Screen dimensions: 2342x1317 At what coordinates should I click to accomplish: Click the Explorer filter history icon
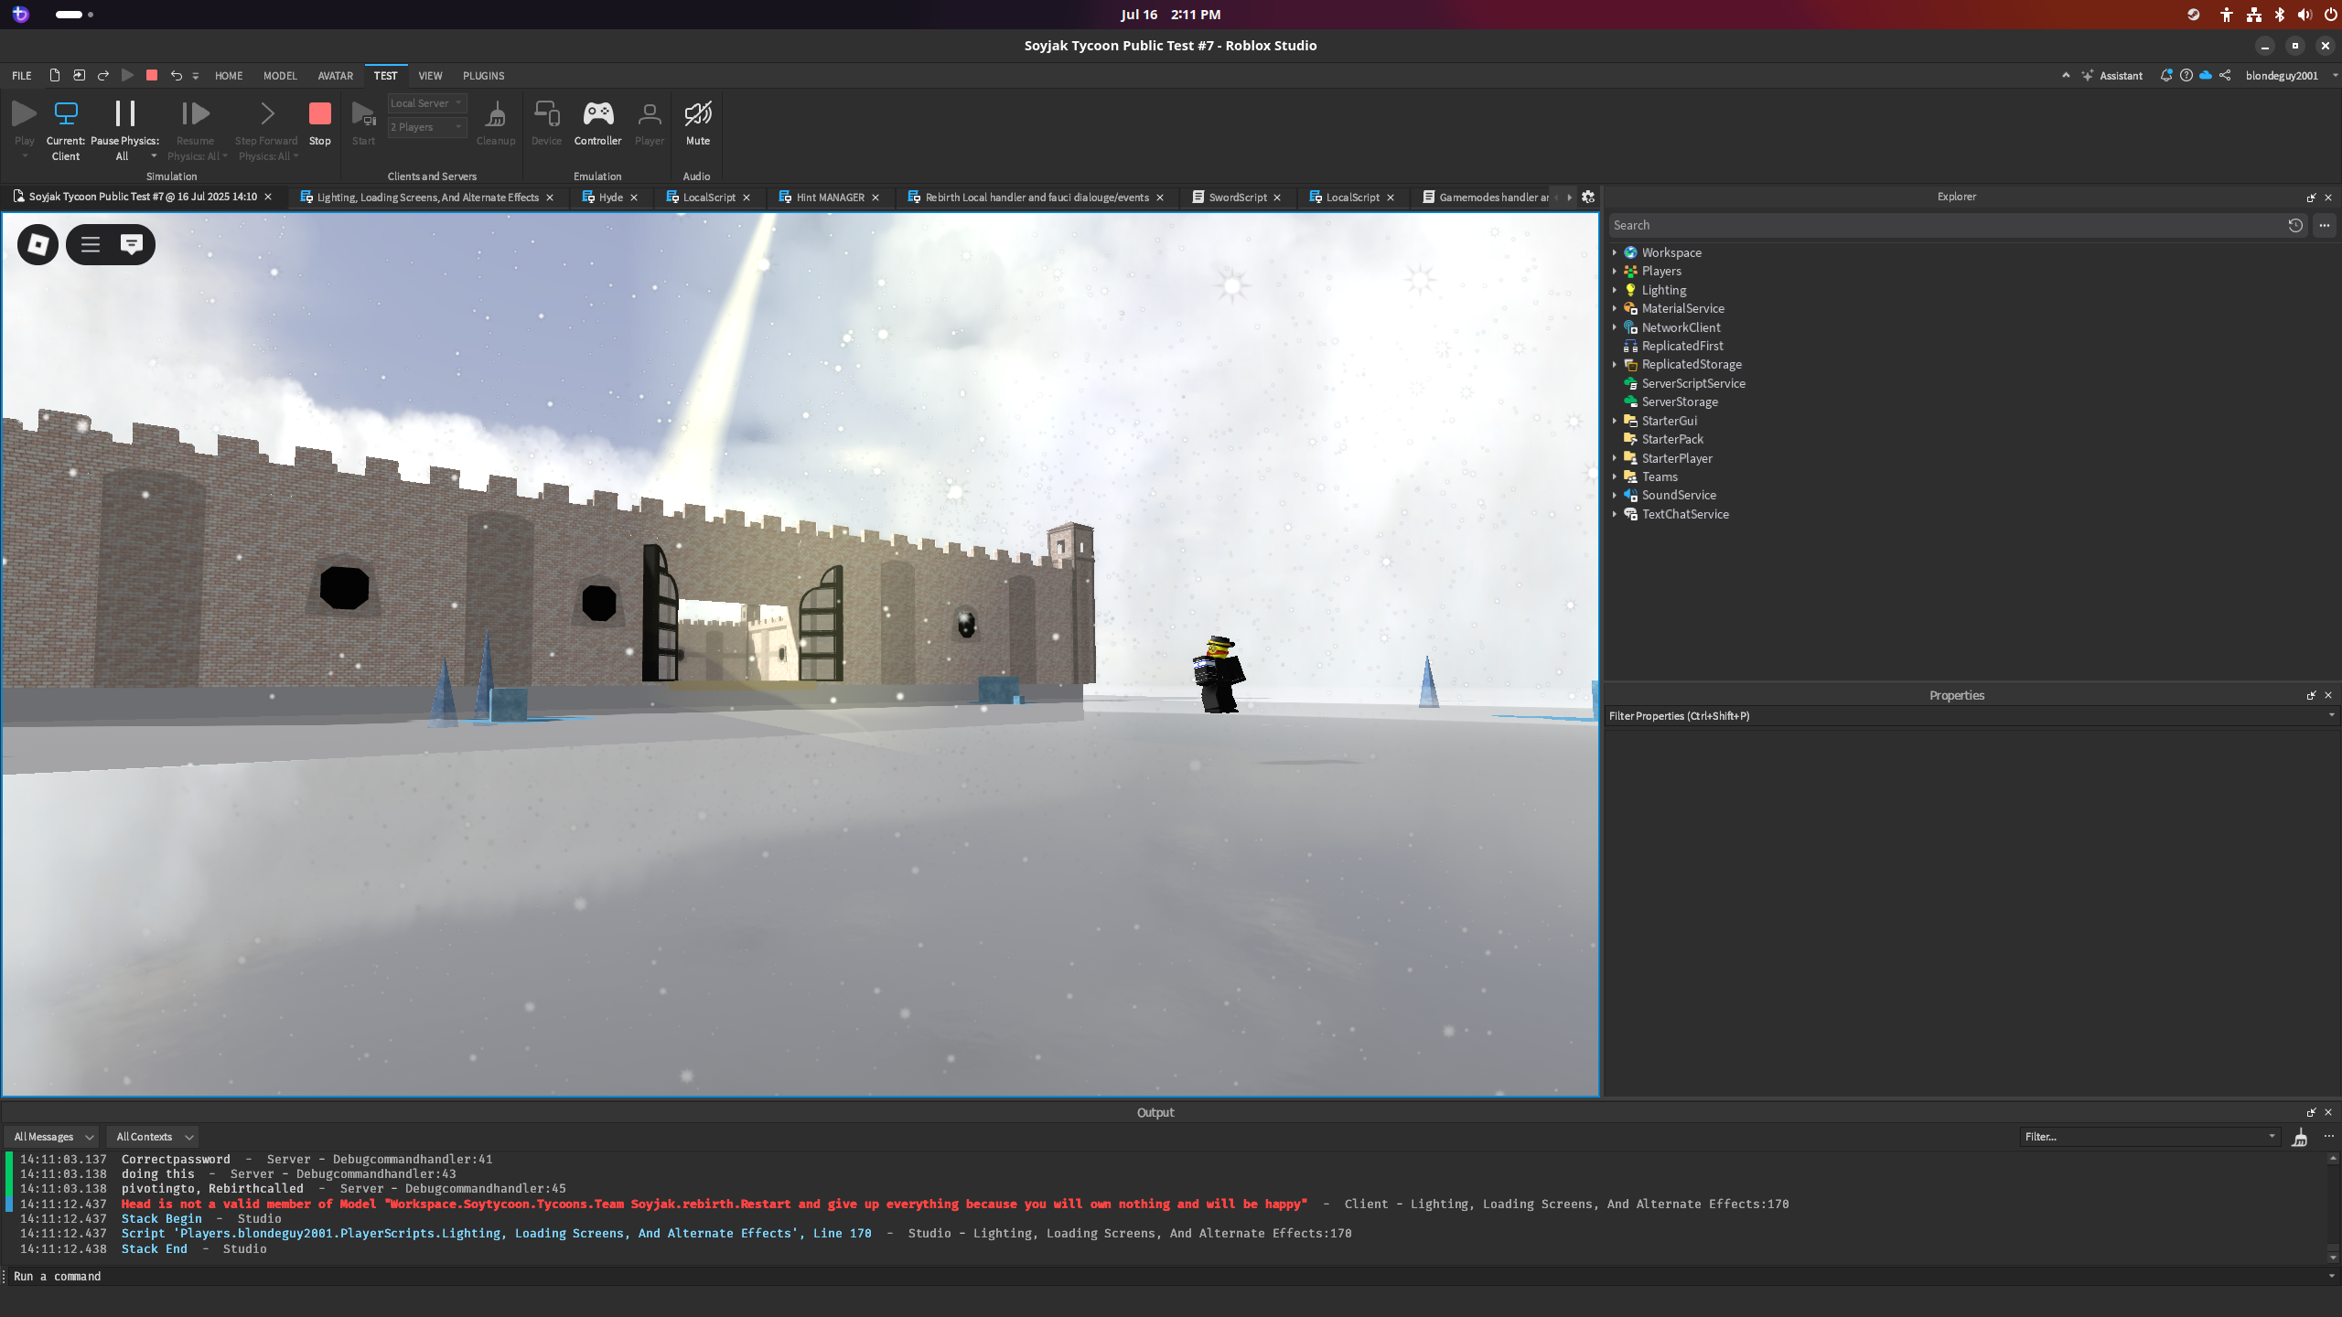pyautogui.click(x=2295, y=225)
